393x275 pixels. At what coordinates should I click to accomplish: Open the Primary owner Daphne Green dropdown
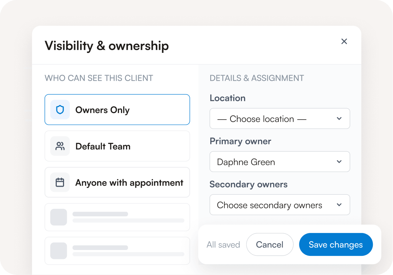(x=280, y=162)
